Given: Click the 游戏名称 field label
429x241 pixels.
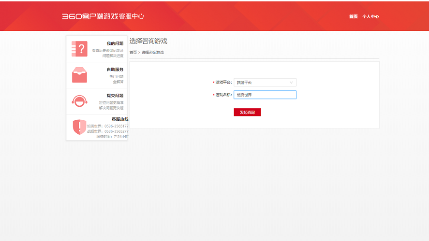Looking at the screenshot, I should [x=223, y=95].
